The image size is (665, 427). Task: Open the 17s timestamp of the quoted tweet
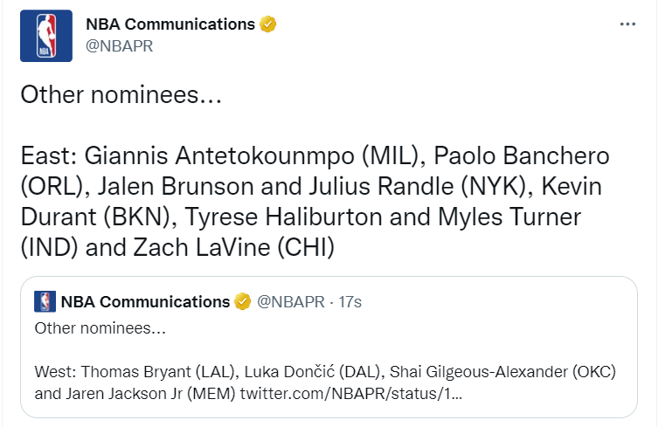tap(350, 301)
